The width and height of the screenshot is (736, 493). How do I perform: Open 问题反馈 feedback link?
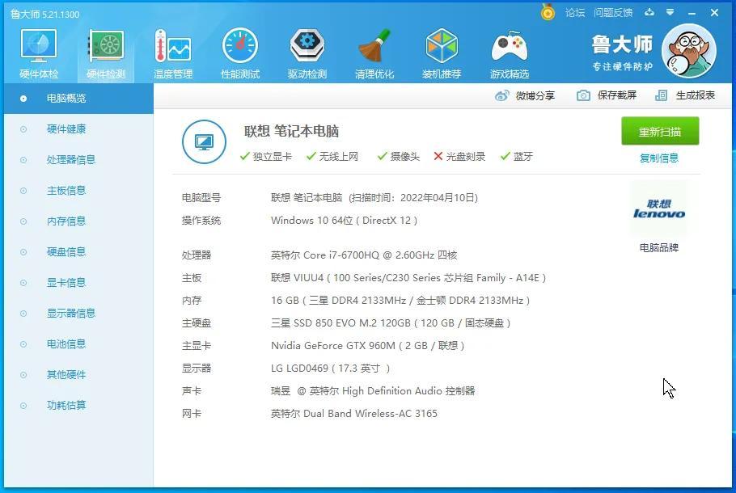coord(613,13)
